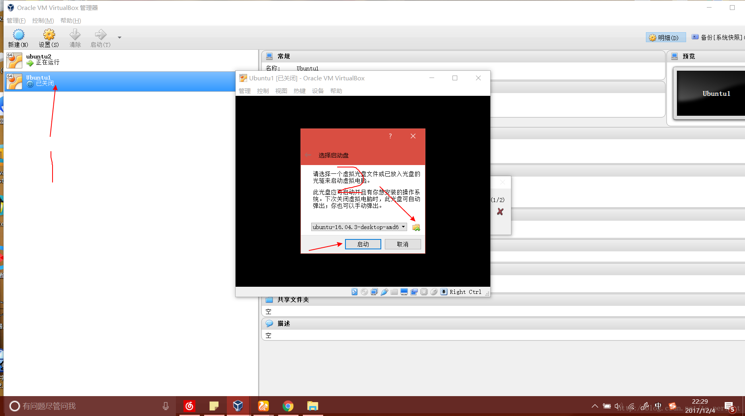Open the 管理(F) menu in VirtualBox Manager
The height and width of the screenshot is (416, 745).
click(16, 21)
